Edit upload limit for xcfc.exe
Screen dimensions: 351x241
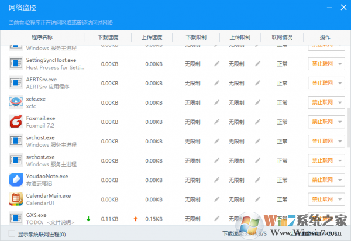click(x=257, y=102)
